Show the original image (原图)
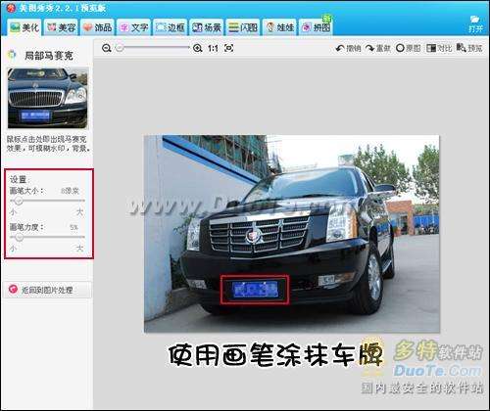Image resolution: width=490 pixels, height=411 pixels. click(x=408, y=48)
